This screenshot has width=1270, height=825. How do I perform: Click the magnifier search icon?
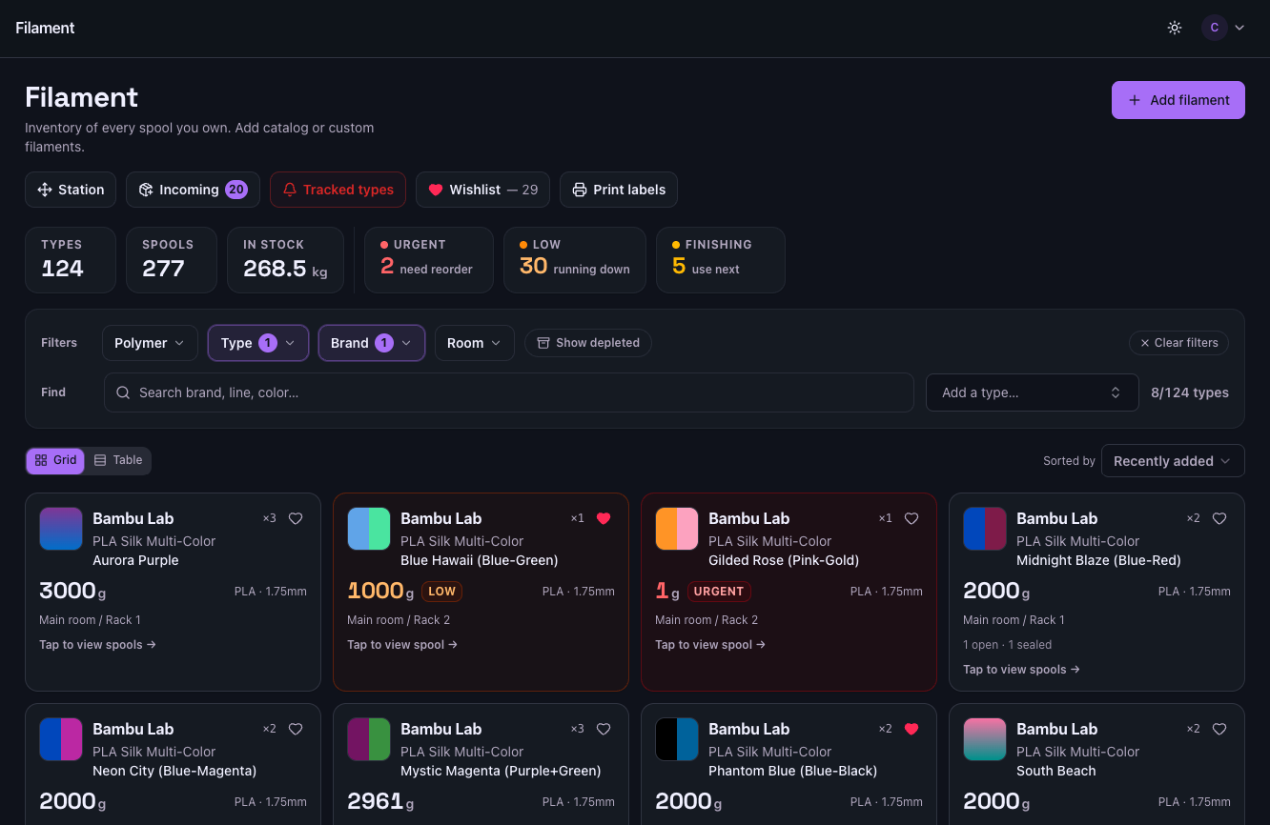tap(123, 392)
